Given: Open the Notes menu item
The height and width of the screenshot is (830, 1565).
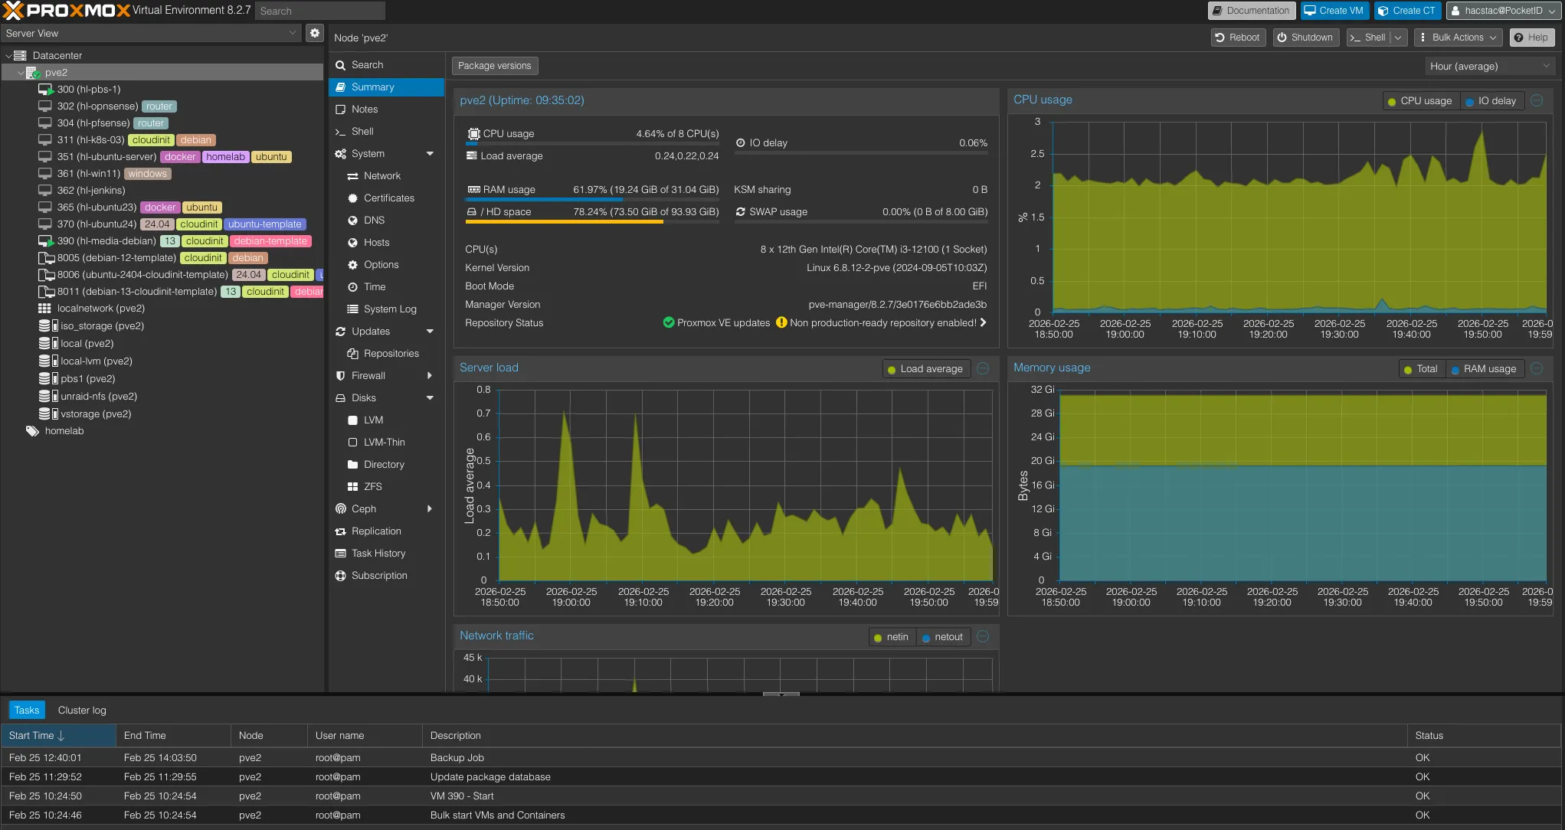Looking at the screenshot, I should point(365,109).
